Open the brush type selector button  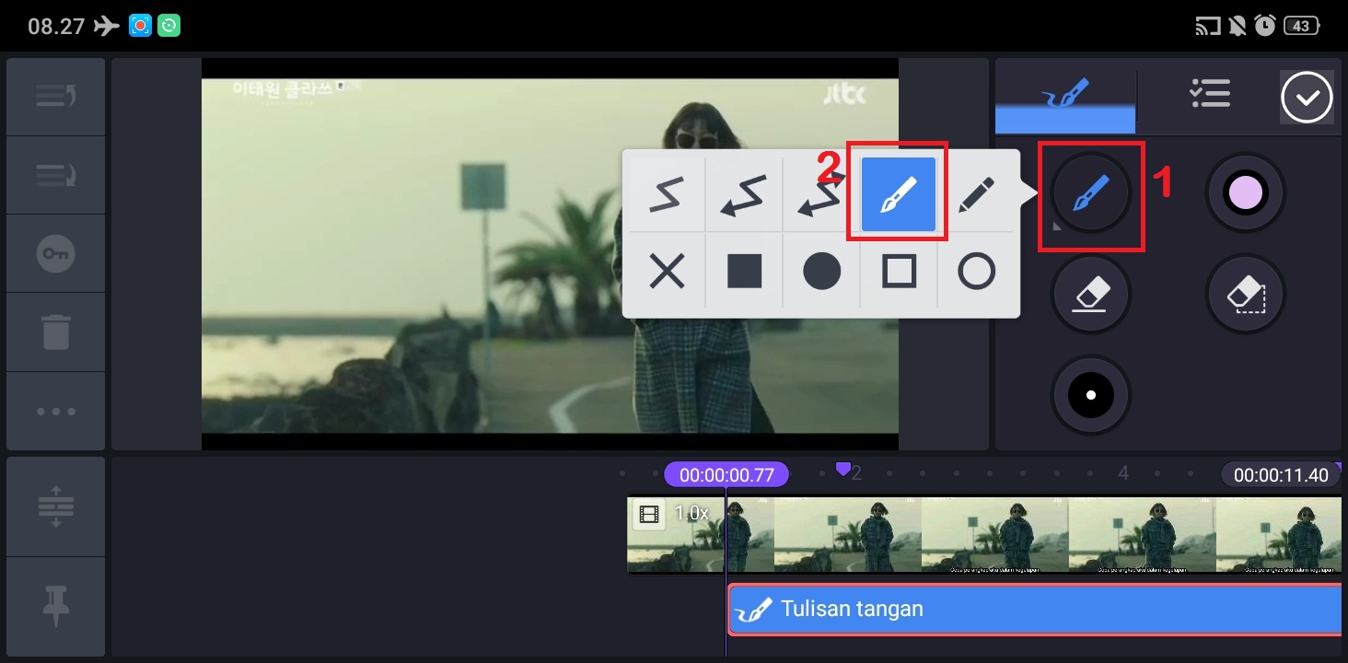(x=1091, y=193)
